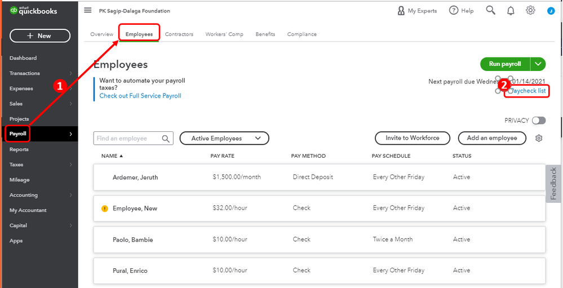Open the Active Employees filter dropdown
The width and height of the screenshot is (563, 288).
[224, 138]
